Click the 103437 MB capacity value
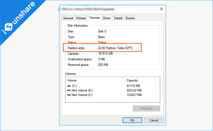Image resolution: width=213 pixels, height=131 pixels. (x=134, y=95)
